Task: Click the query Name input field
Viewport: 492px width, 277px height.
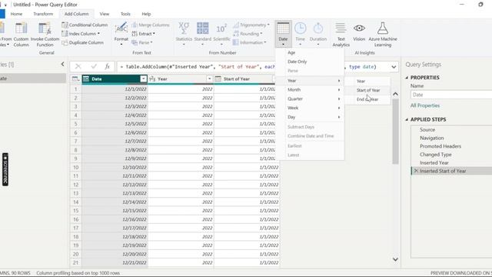Action: [451, 95]
